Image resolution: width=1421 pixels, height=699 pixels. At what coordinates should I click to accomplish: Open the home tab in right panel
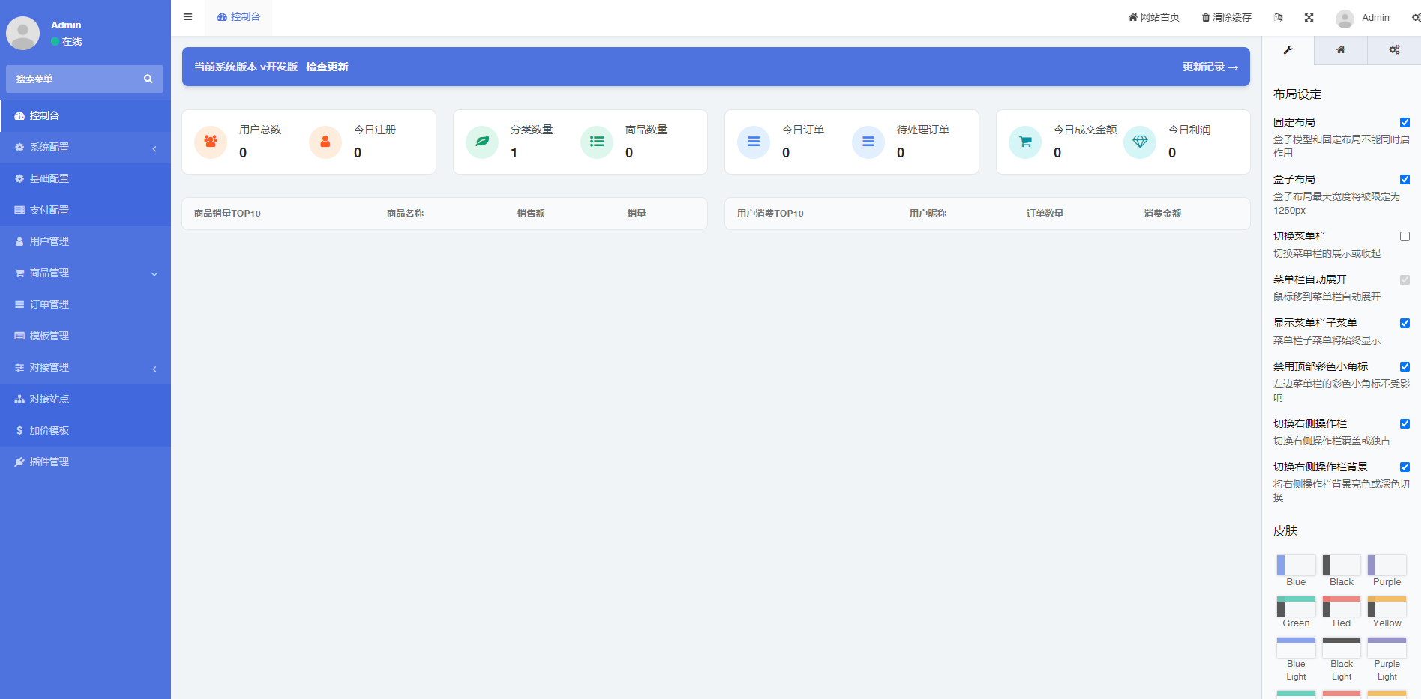(x=1341, y=50)
